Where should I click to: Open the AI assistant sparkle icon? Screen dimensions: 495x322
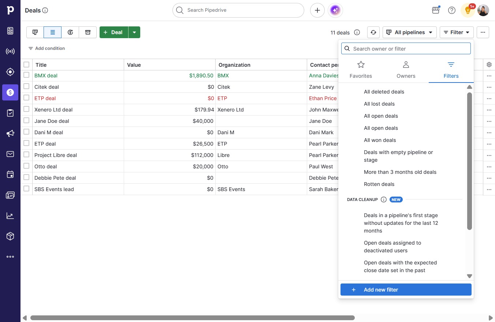coord(335,10)
